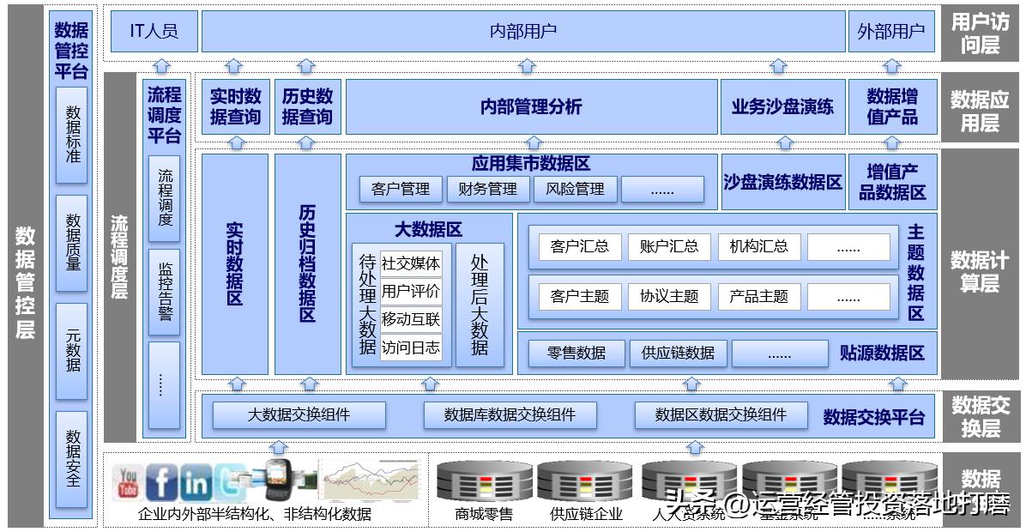Image resolution: width=1026 pixels, height=532 pixels.
Task: Select the Facebook icon among social data sources
Action: [161, 481]
